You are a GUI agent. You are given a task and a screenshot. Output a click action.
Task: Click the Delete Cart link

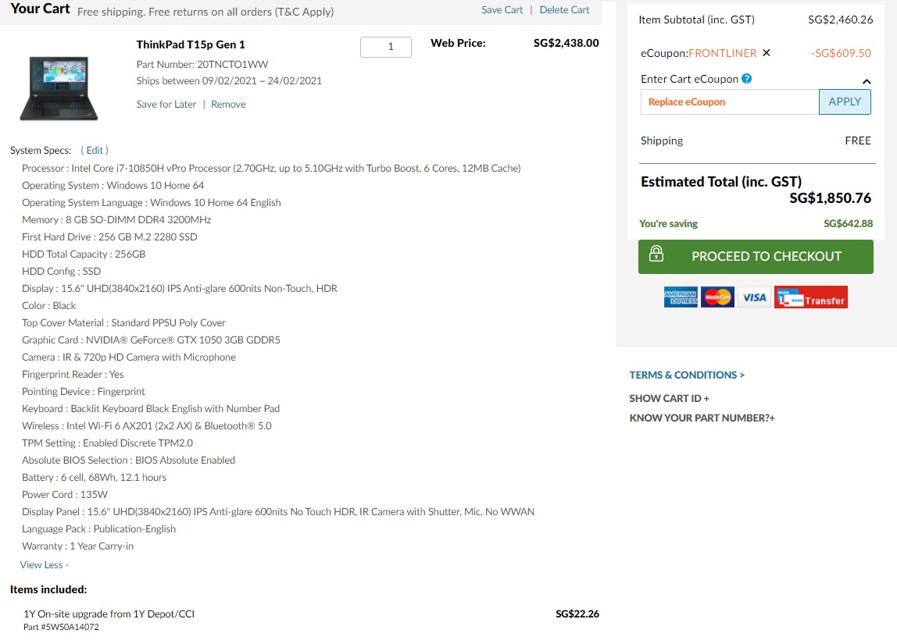[564, 9]
